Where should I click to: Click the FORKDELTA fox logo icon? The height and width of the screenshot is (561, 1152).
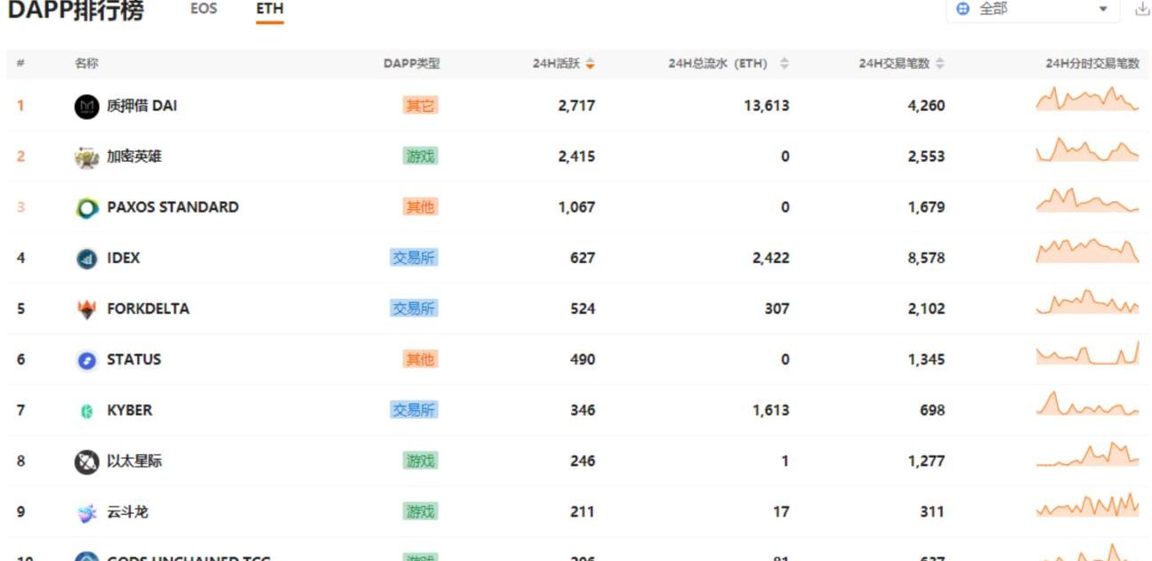[86, 309]
